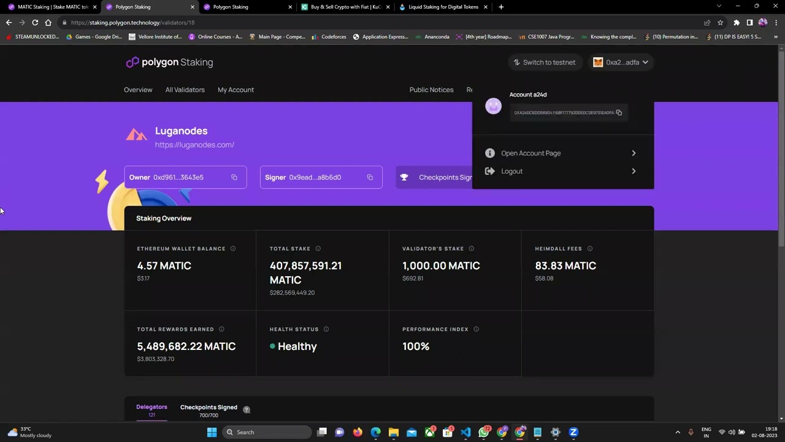This screenshot has height=442, width=785.
Task: Open Public Notices
Action: [x=431, y=90]
